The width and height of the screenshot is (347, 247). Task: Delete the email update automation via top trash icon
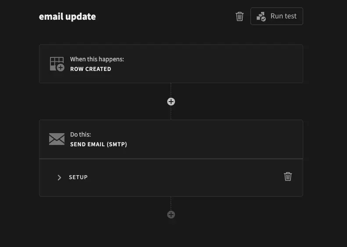[x=240, y=17]
